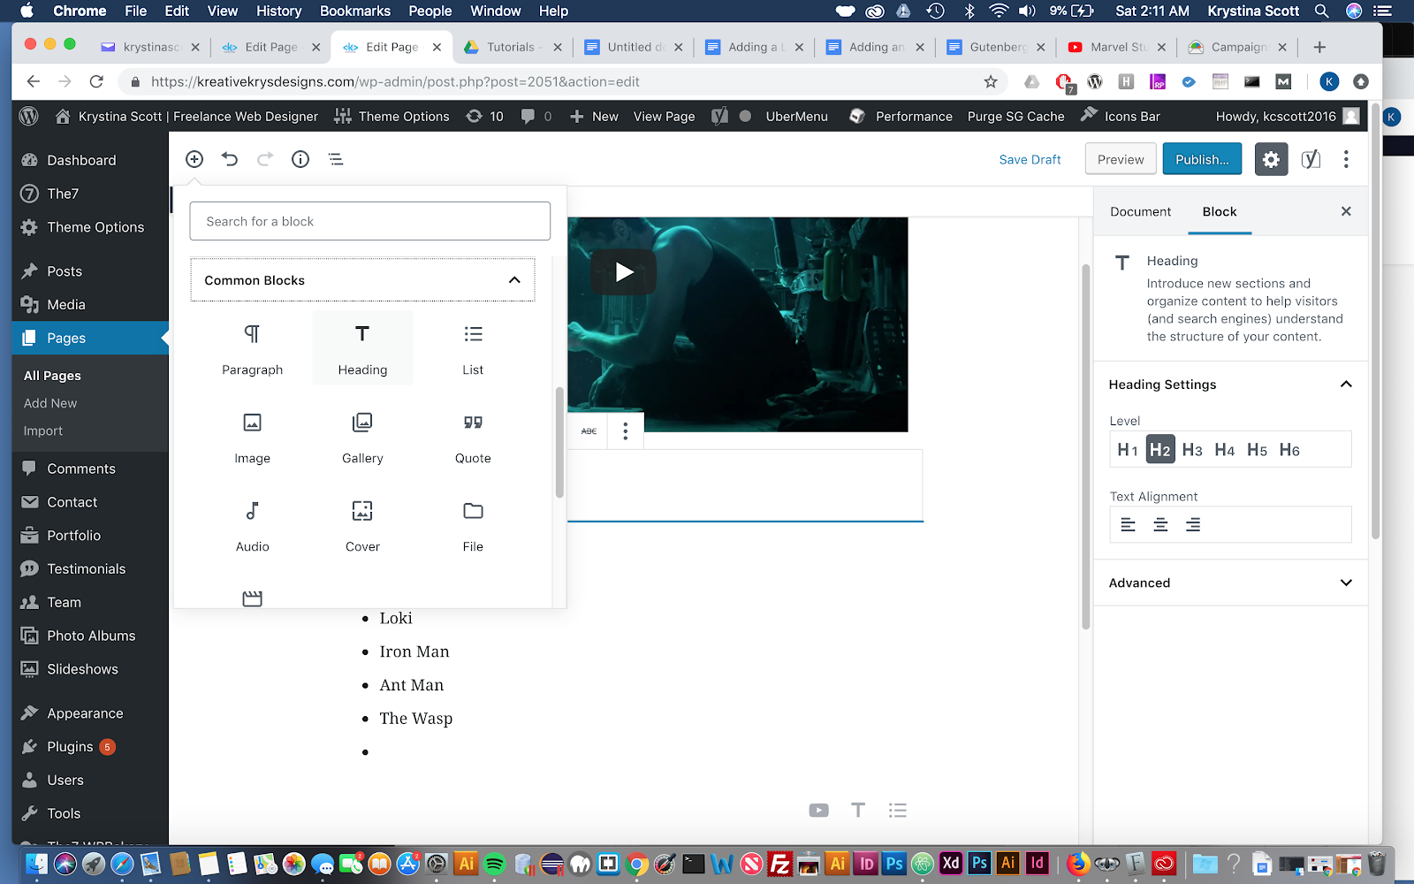Open the Yoast SEO panel icon

point(1311,159)
